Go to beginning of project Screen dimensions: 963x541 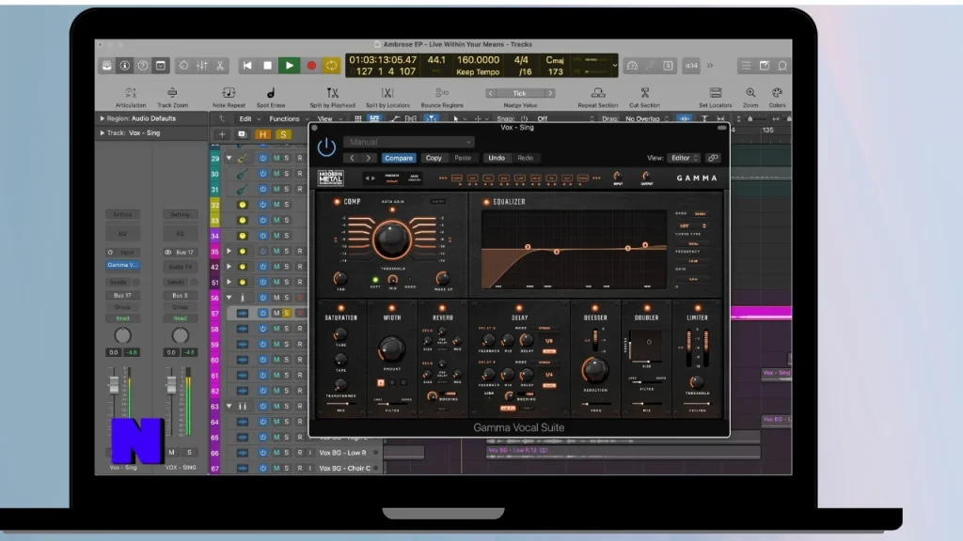247,66
